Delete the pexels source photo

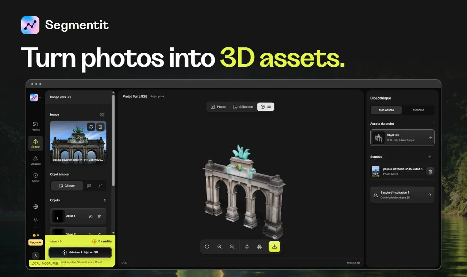click(x=430, y=171)
